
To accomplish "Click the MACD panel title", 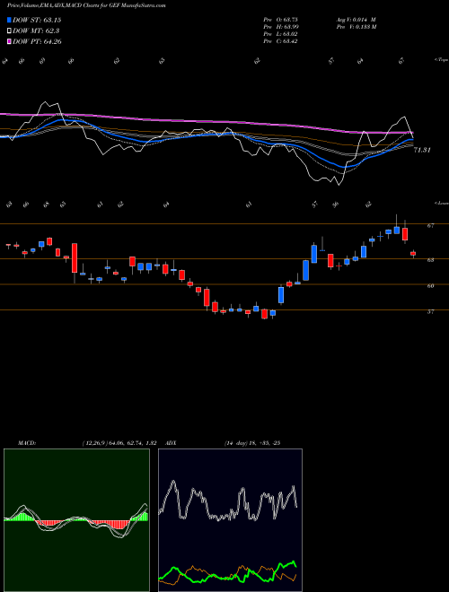I will (27, 443).
